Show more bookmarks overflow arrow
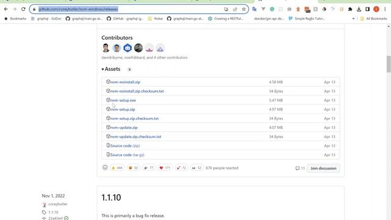 click(x=353, y=18)
